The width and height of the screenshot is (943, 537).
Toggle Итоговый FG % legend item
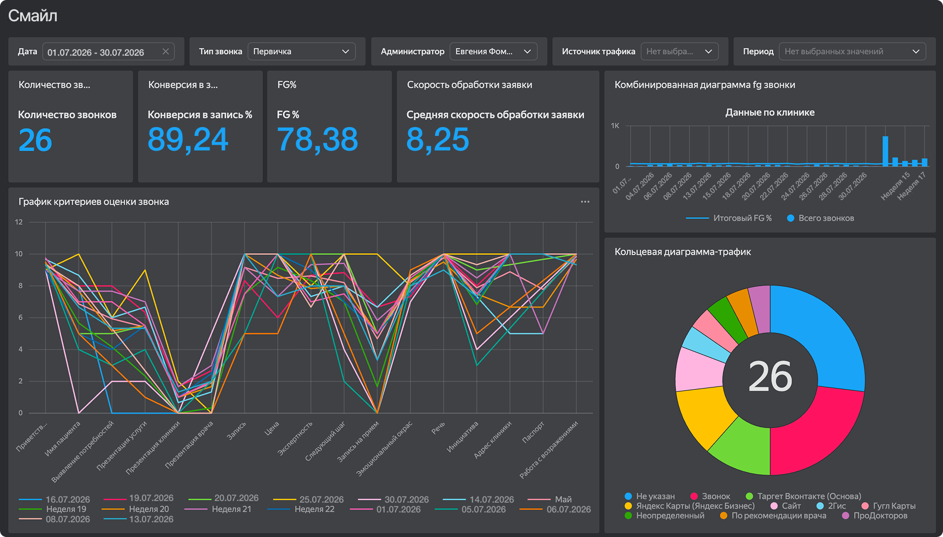[729, 218]
